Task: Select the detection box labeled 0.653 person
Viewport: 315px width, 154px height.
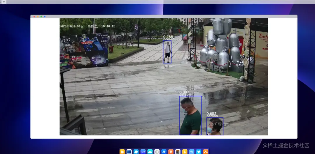Action: (x=215, y=126)
